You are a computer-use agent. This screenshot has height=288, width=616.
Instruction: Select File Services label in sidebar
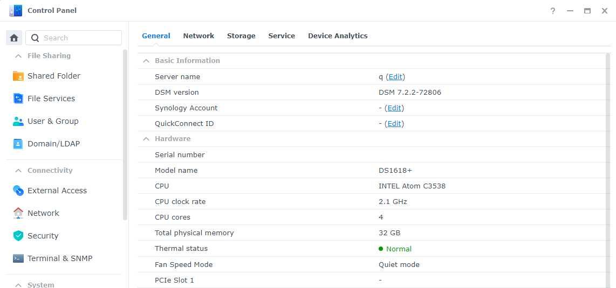[x=51, y=99]
